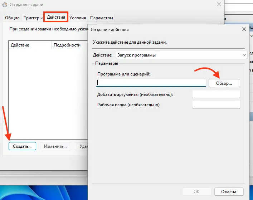Click the Изменить... button

click(x=55, y=146)
